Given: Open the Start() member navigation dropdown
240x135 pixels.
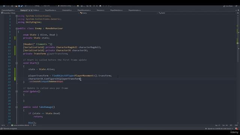Looking at the screenshot, I should [197, 13].
